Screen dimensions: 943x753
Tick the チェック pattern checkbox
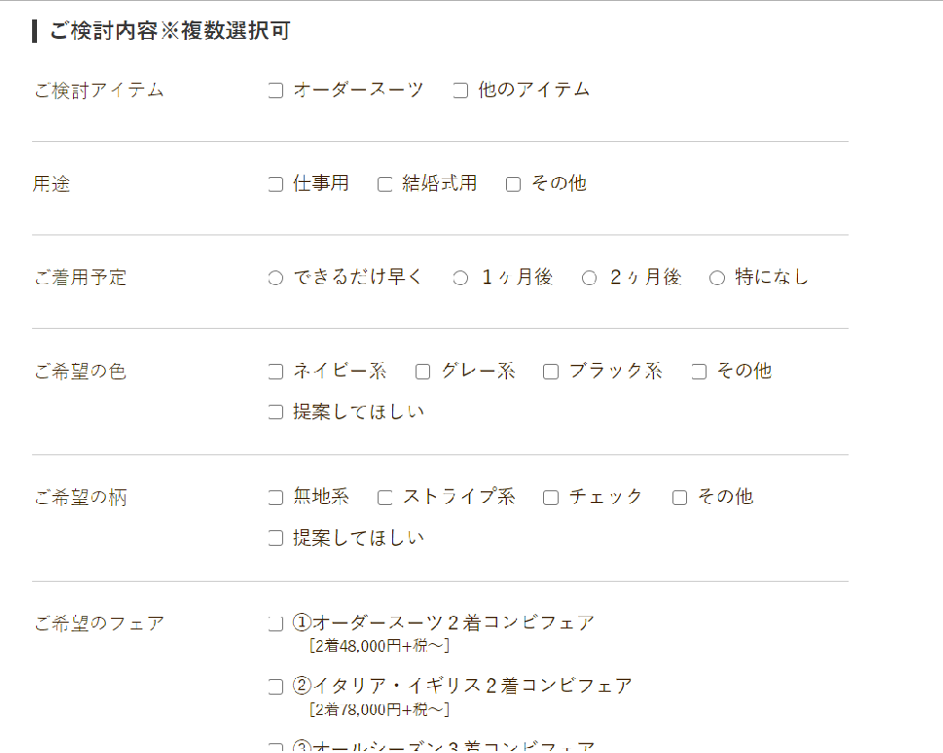click(551, 498)
